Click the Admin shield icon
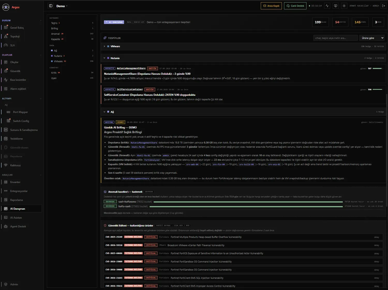The image size is (388, 290). tap(6, 284)
